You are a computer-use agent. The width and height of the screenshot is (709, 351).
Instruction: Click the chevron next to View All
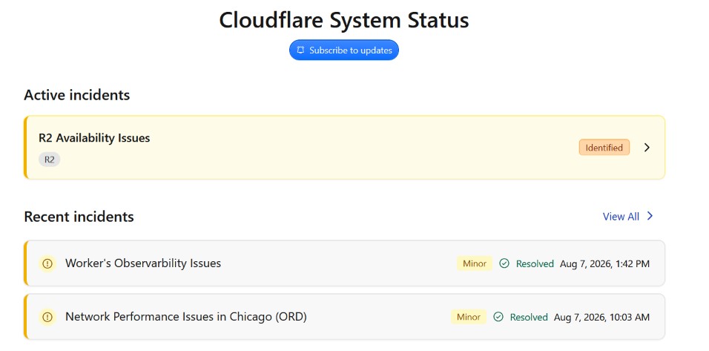click(650, 216)
